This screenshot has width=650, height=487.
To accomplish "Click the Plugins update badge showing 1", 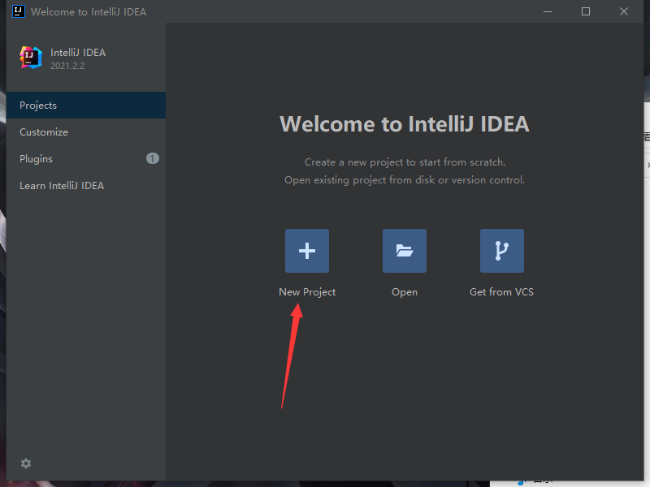I will click(x=153, y=158).
